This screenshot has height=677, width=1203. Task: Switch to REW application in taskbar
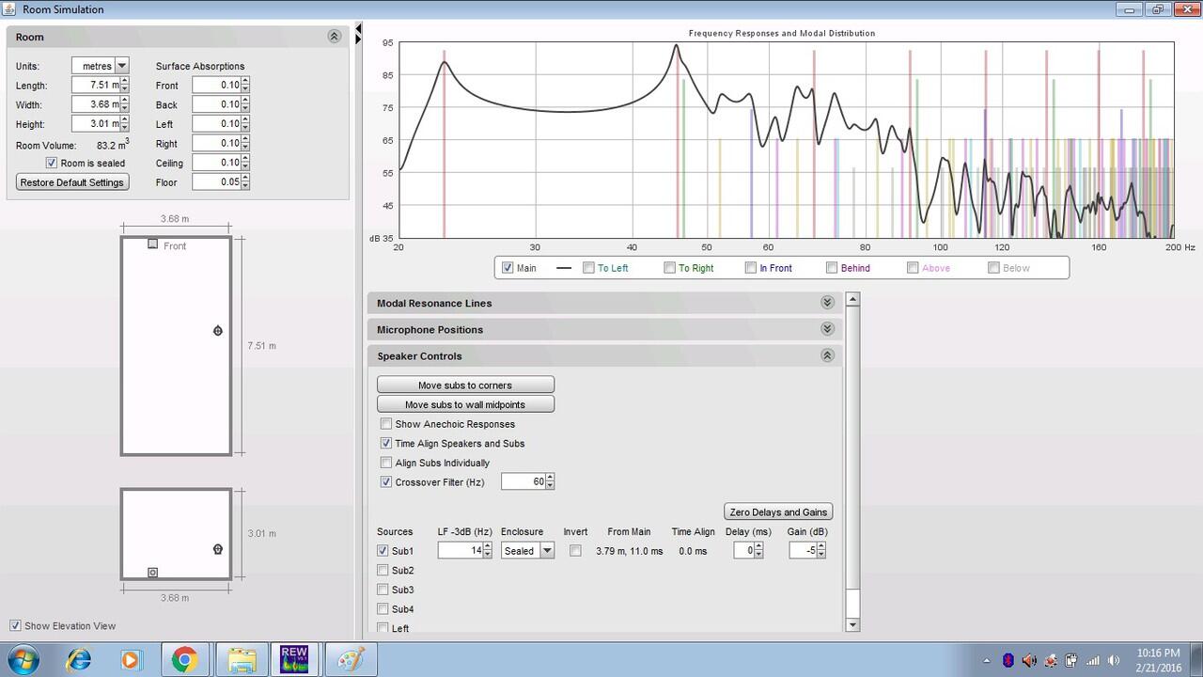(294, 660)
